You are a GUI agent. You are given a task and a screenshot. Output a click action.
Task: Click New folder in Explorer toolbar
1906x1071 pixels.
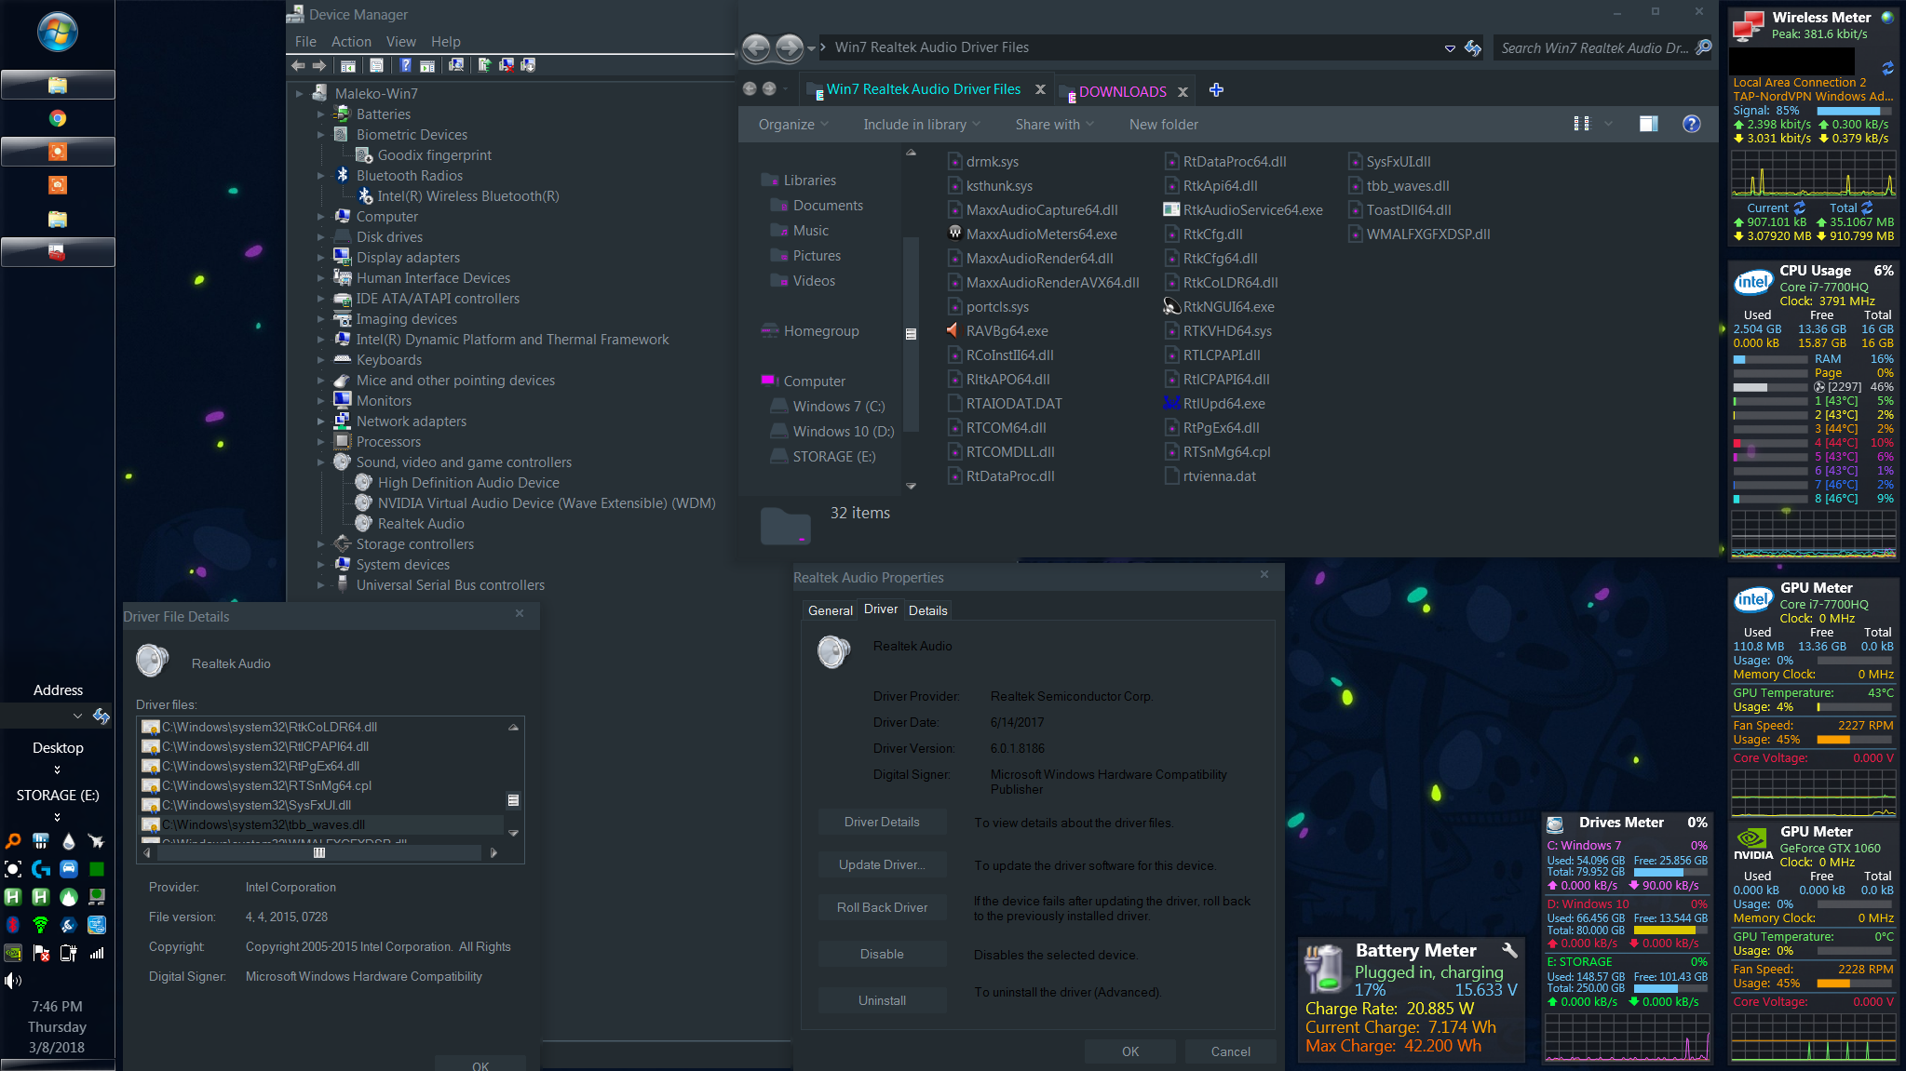pyautogui.click(x=1164, y=125)
